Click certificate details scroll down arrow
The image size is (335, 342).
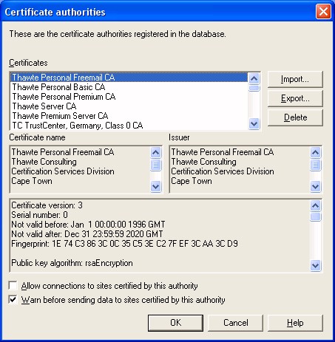click(x=316, y=265)
